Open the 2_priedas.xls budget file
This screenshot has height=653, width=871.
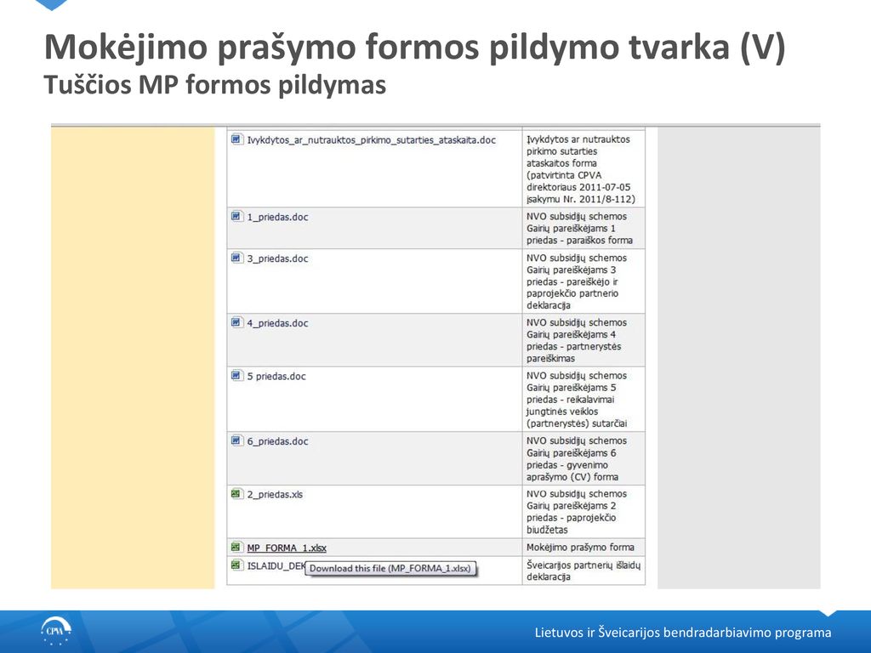click(x=275, y=494)
